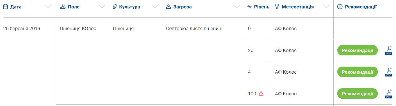Click the info icon beside Рекомендації header
This screenshot has width=396, height=106.
pos(340,7)
